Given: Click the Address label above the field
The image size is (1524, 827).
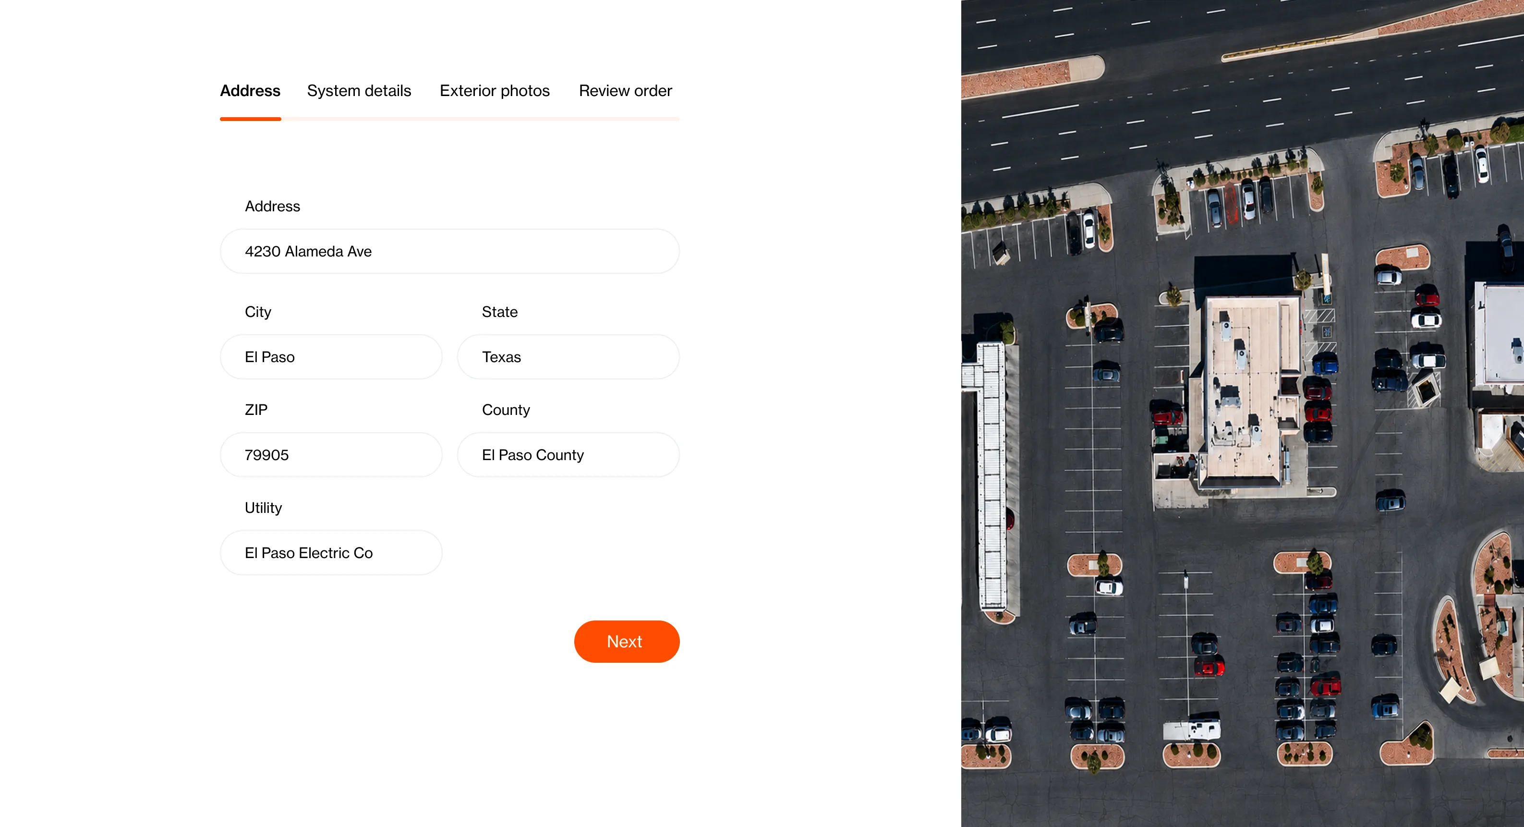Looking at the screenshot, I should click(x=272, y=206).
